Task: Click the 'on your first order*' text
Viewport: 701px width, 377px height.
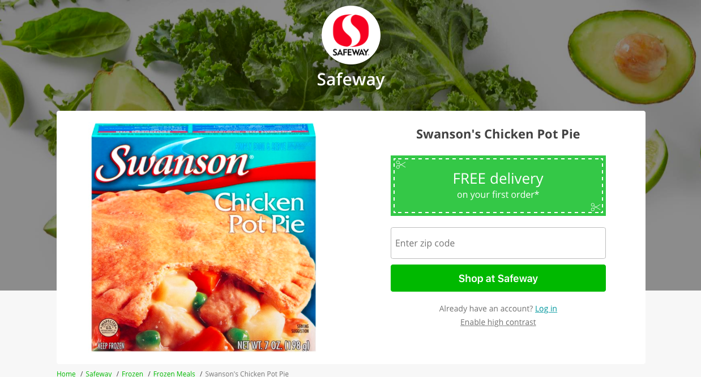Action: pos(498,194)
